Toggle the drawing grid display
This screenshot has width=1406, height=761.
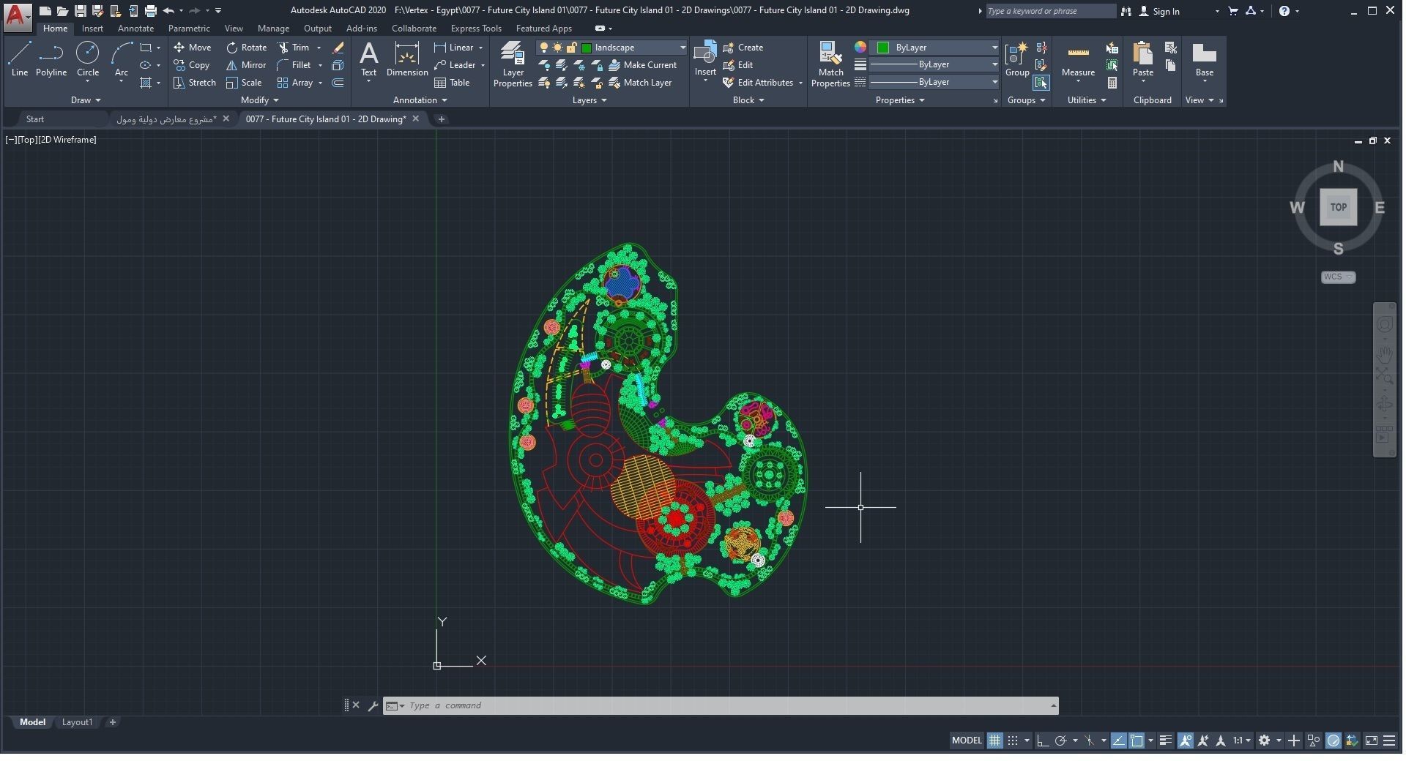[x=994, y=741]
